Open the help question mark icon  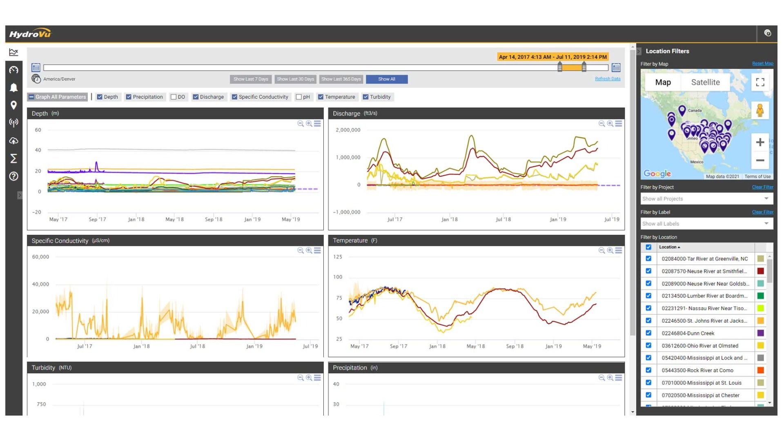[13, 176]
